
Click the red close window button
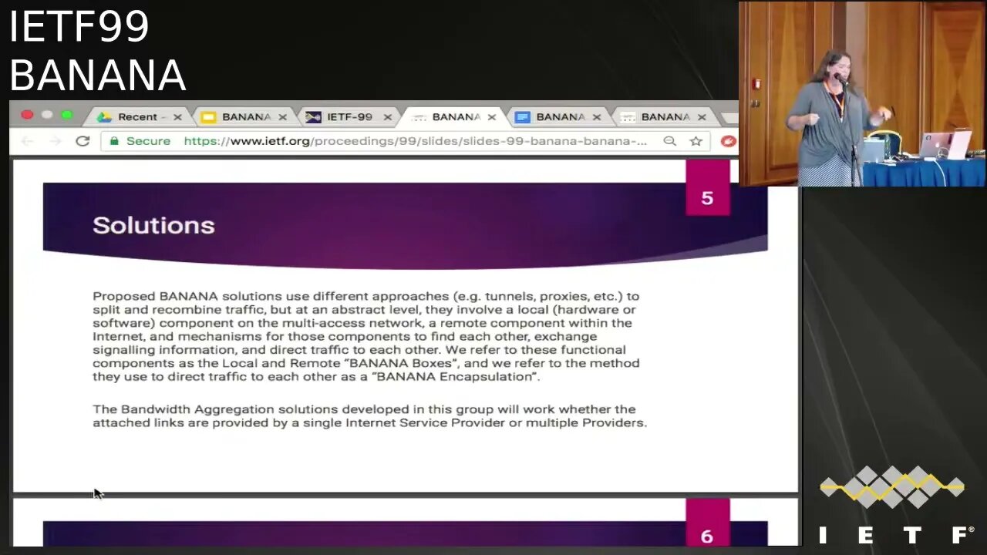click(27, 115)
